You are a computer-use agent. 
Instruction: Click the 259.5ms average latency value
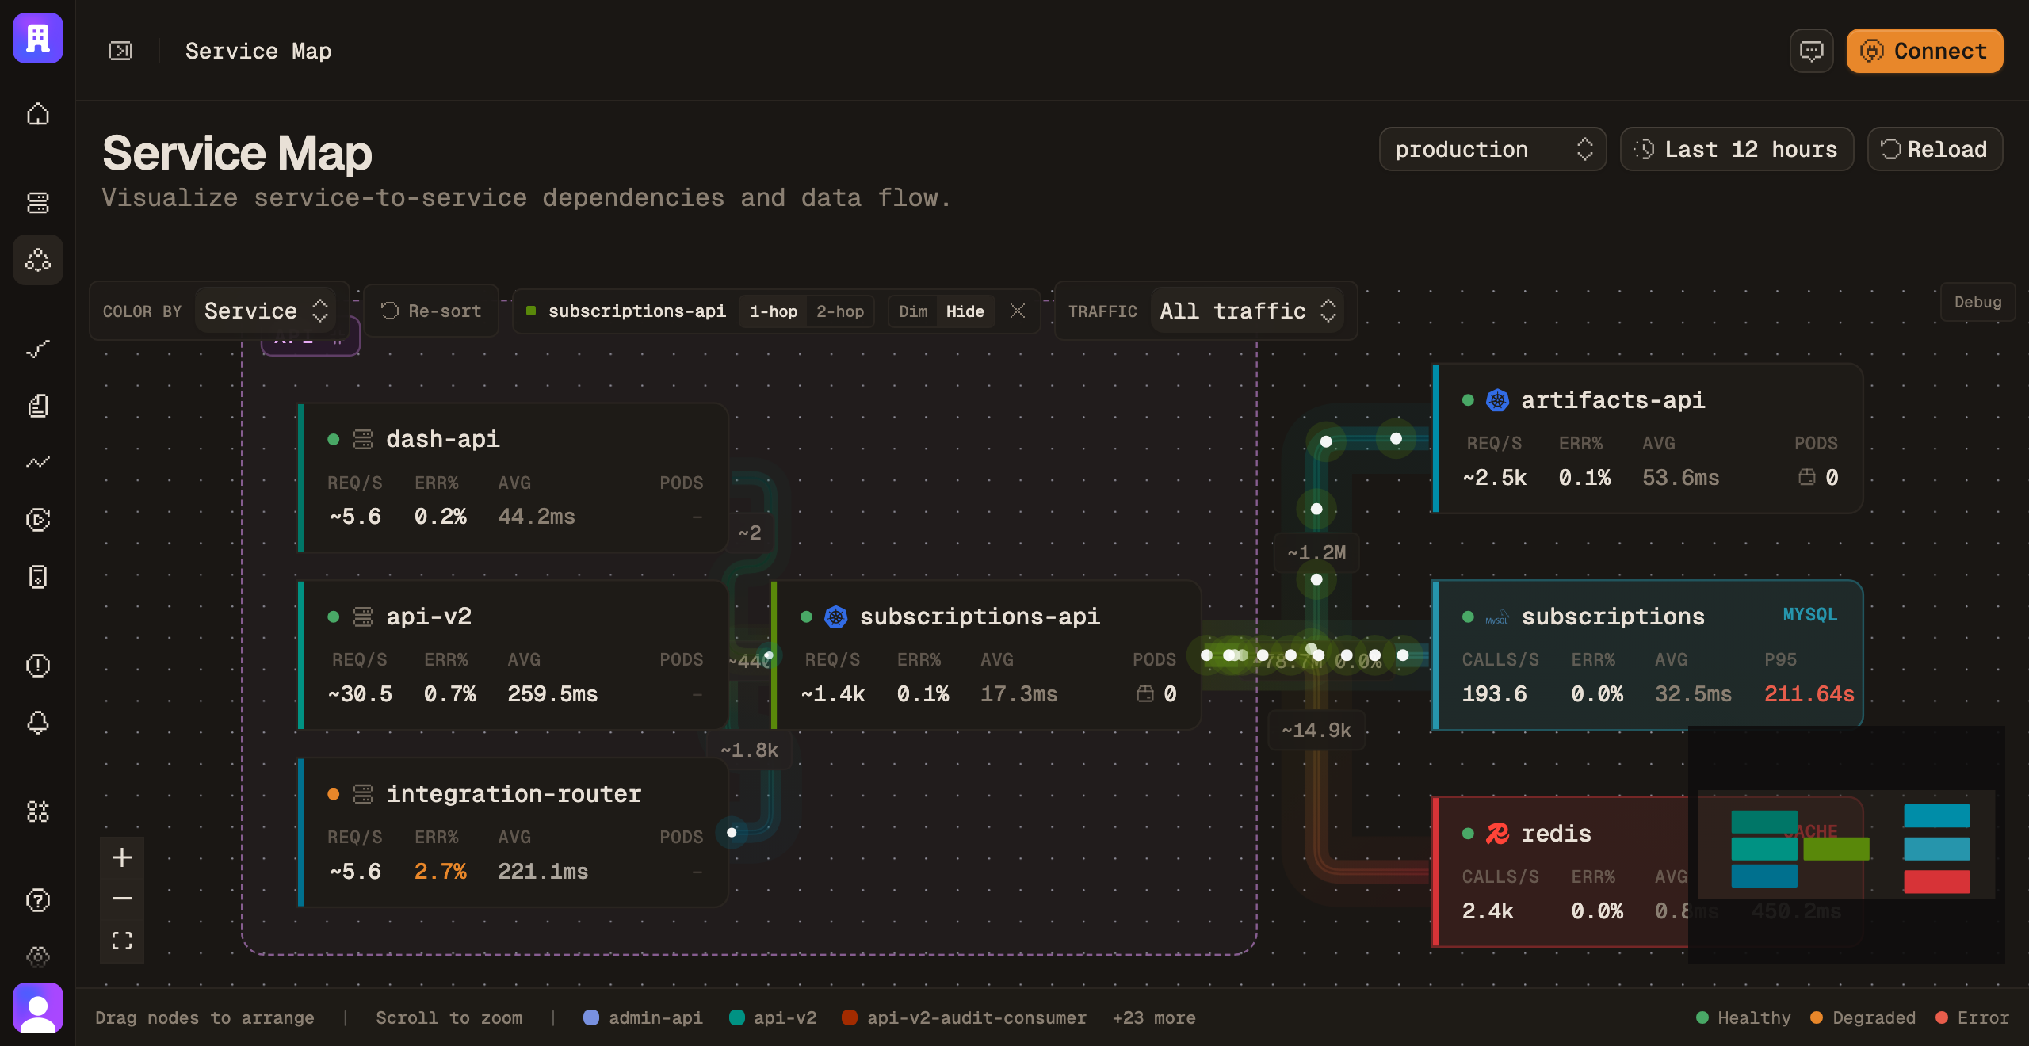pos(552,694)
